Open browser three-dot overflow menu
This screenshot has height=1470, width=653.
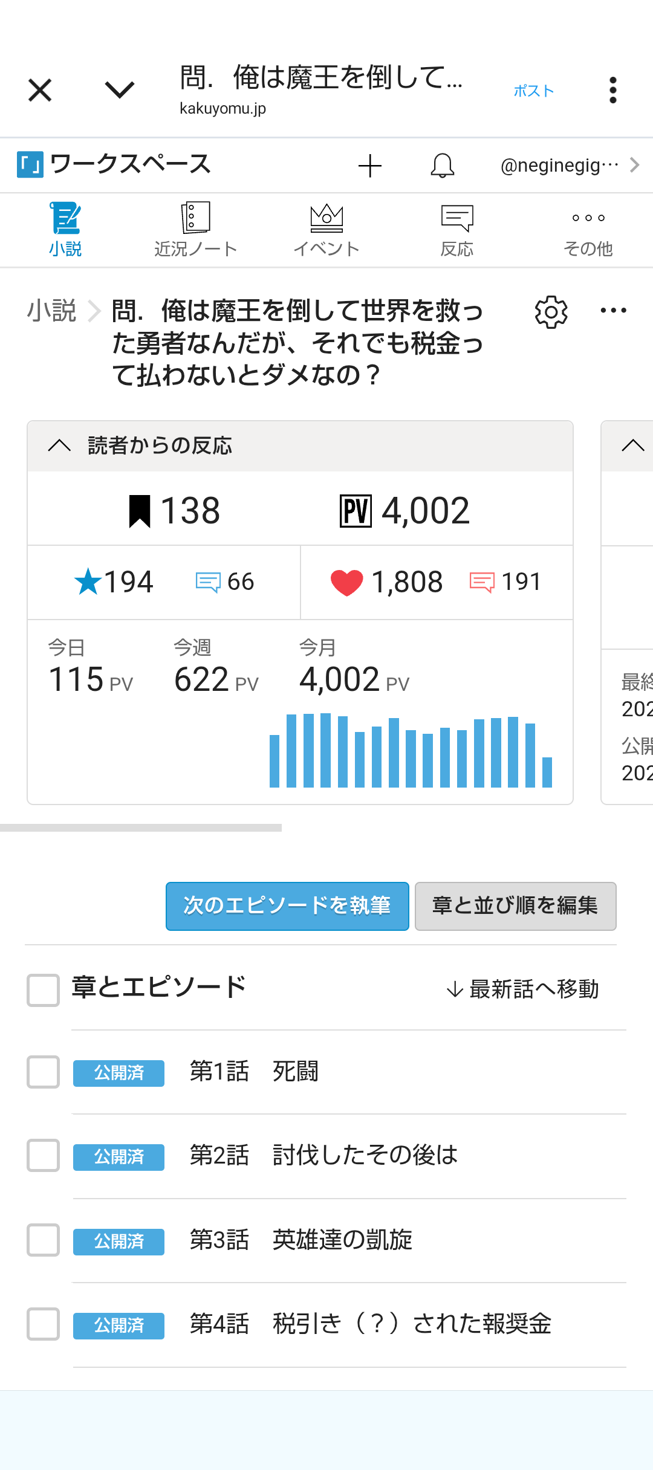coord(612,91)
